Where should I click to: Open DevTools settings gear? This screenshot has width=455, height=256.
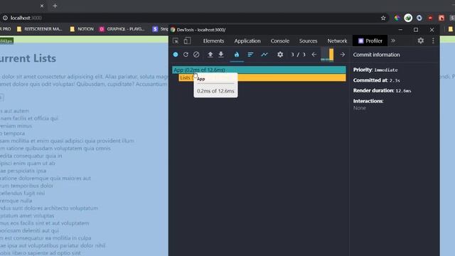click(x=421, y=41)
